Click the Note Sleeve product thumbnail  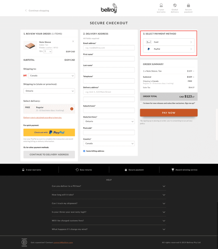[x=30, y=45]
